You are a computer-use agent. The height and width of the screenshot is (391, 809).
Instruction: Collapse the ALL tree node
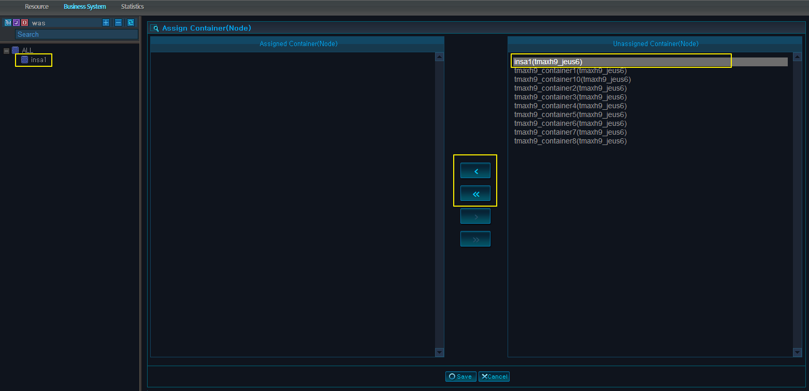[x=6, y=51]
